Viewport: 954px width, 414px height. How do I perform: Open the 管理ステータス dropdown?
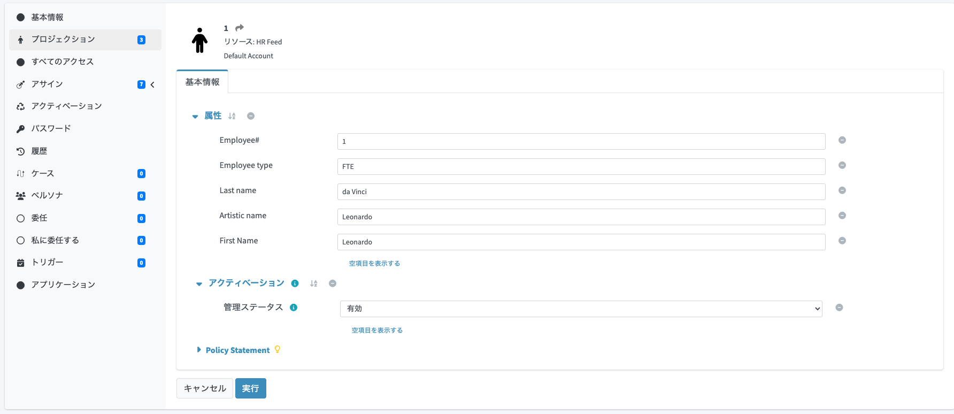581,309
